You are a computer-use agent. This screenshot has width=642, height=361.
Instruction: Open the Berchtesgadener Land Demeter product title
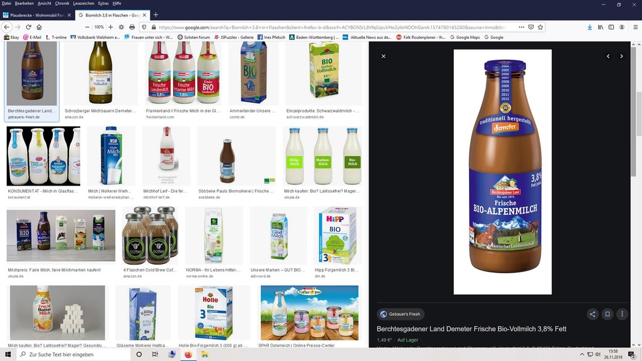click(471, 328)
